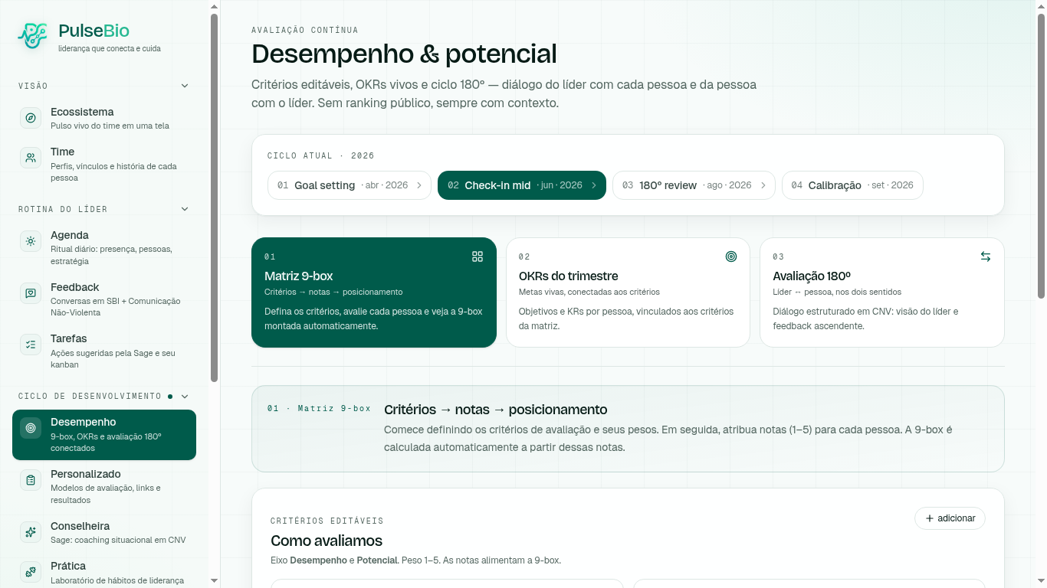Click the adicionar criterion button
This screenshot has height=588, width=1047.
950,518
